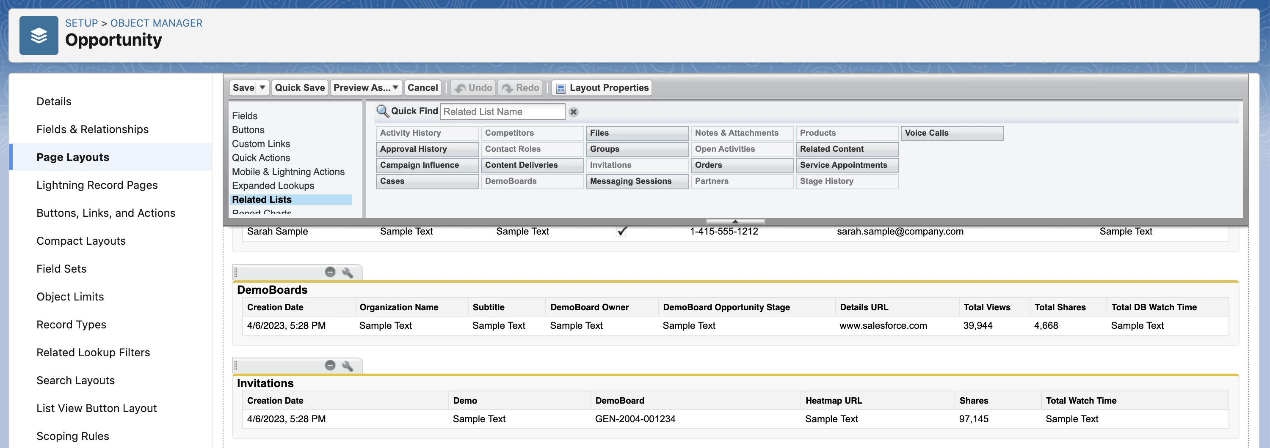Remove the Invitations related list
The width and height of the screenshot is (1270, 448).
pyautogui.click(x=330, y=365)
